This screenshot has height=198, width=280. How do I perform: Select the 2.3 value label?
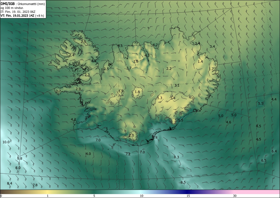click(87, 75)
